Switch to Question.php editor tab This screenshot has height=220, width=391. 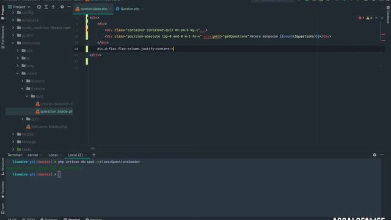[x=128, y=9]
